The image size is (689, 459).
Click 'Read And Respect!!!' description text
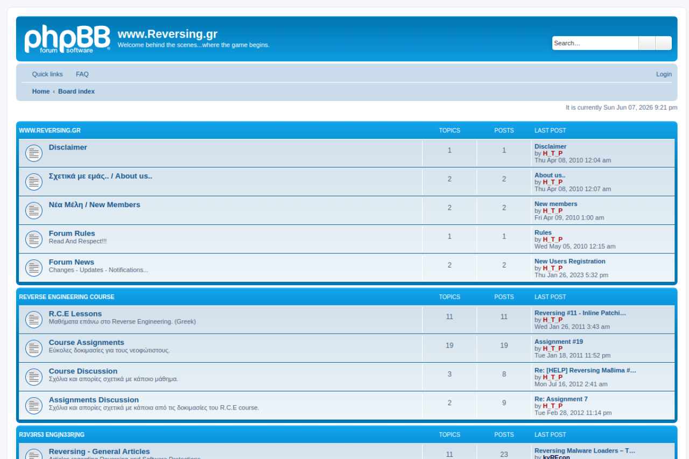coord(78,242)
